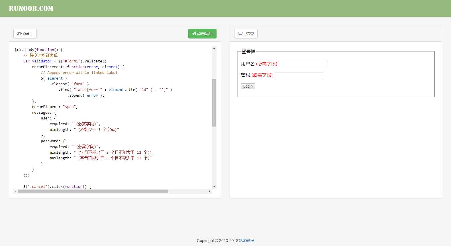Viewport: 451px width, 246px height.
Task: Click the code editor scroll-down arrow
Action: [x=214, y=186]
